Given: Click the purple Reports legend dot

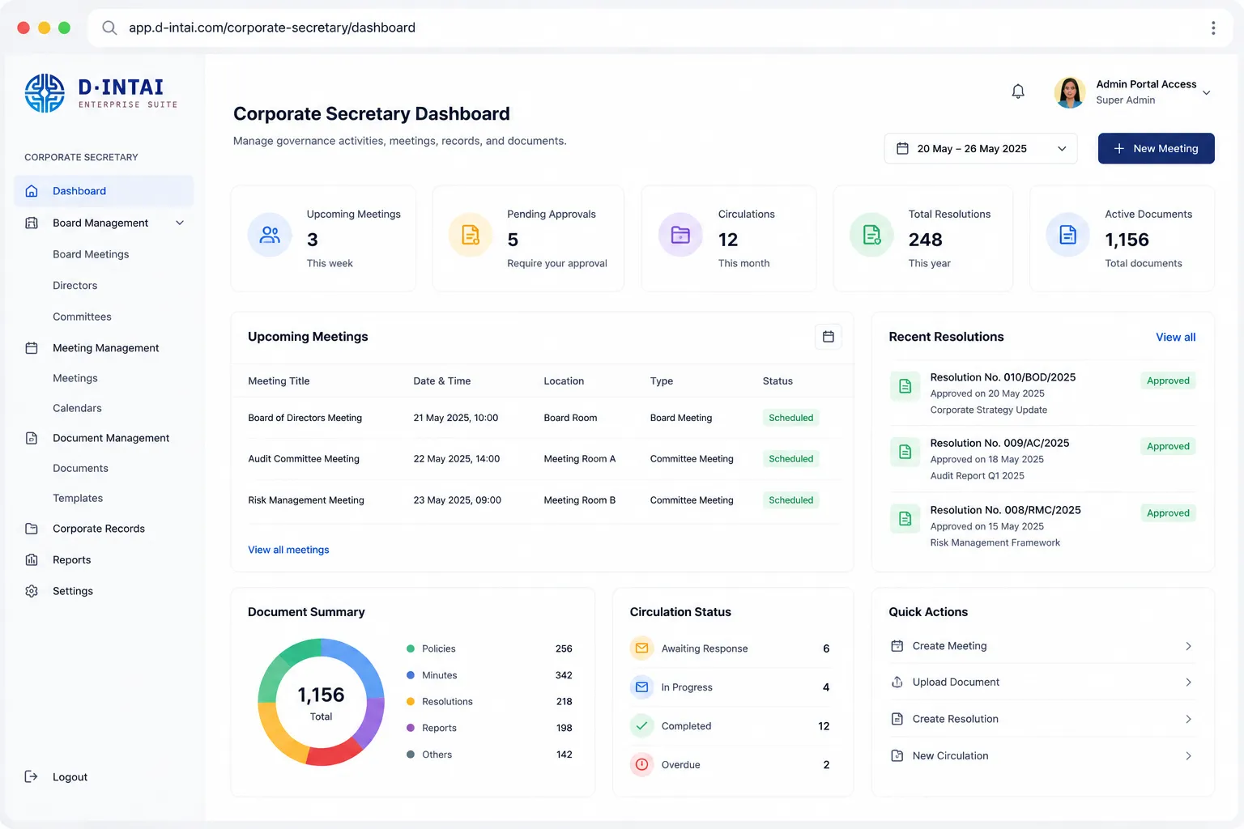Looking at the screenshot, I should pos(411,728).
